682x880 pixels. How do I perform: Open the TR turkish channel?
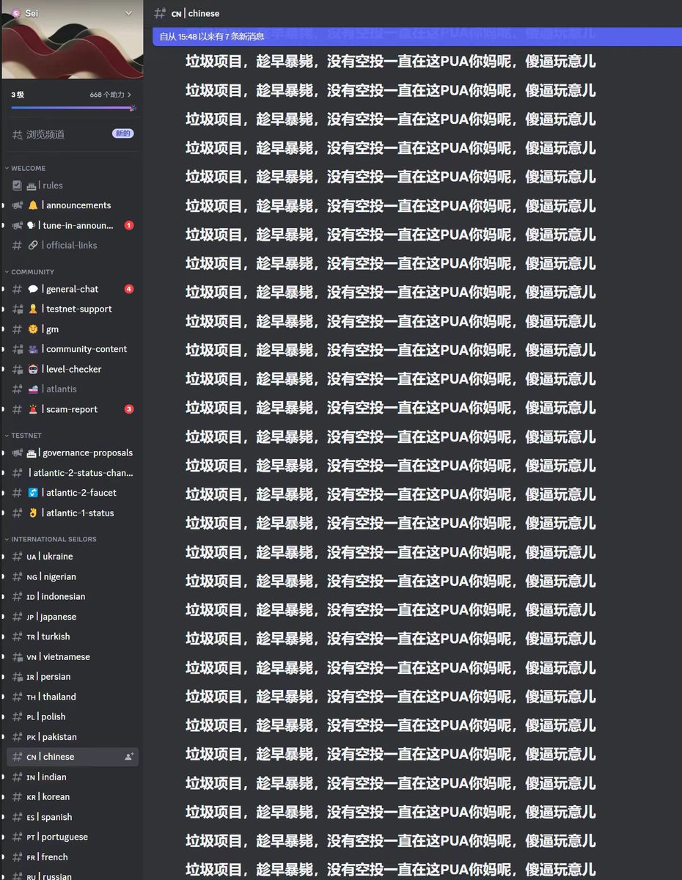click(x=72, y=637)
